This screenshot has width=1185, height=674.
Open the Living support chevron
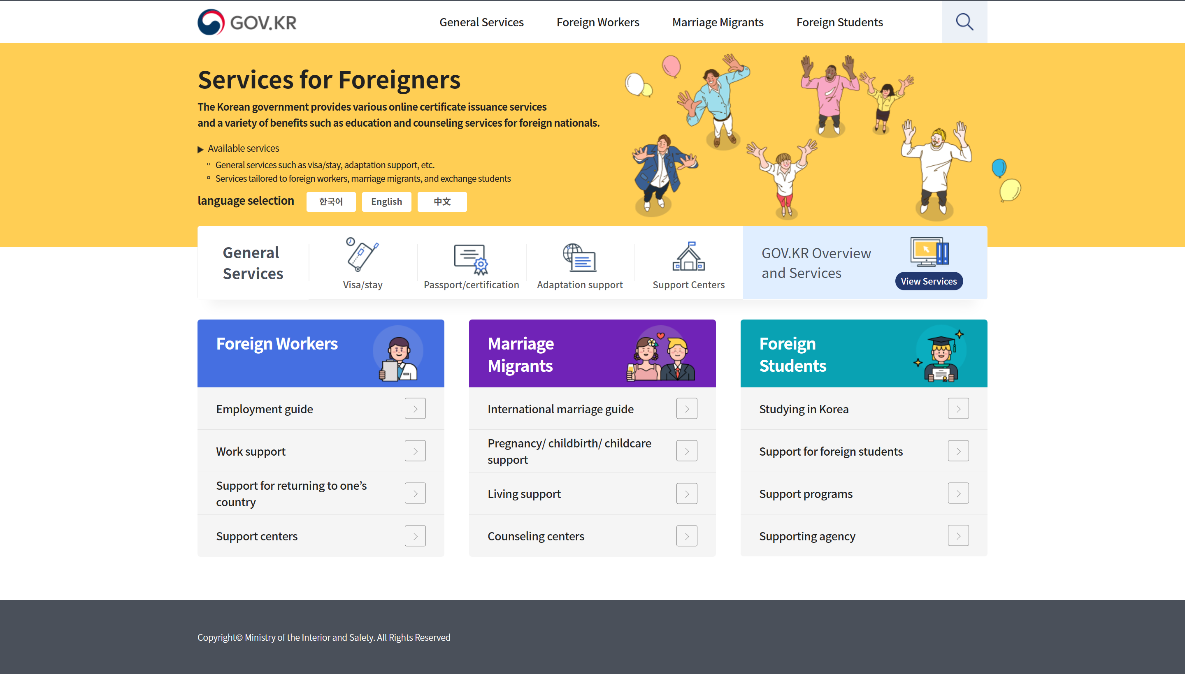[x=686, y=494]
